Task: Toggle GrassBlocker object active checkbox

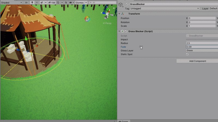Action: 127,4
